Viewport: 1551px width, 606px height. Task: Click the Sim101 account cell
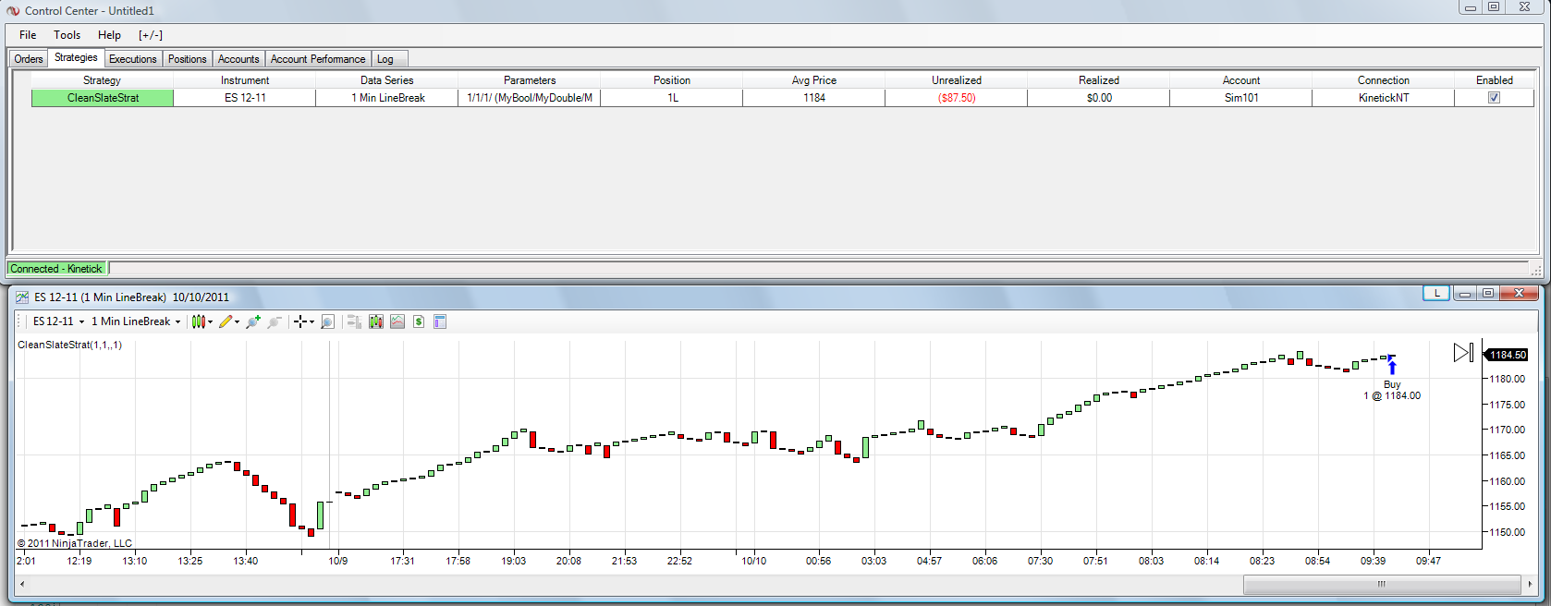[1241, 98]
